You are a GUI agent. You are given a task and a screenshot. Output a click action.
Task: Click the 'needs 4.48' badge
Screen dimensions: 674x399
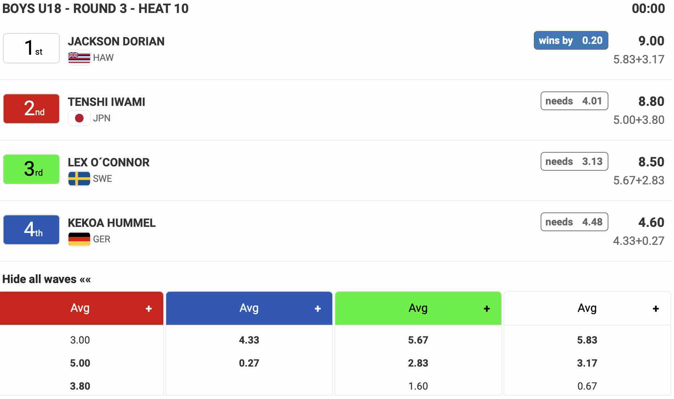click(574, 222)
